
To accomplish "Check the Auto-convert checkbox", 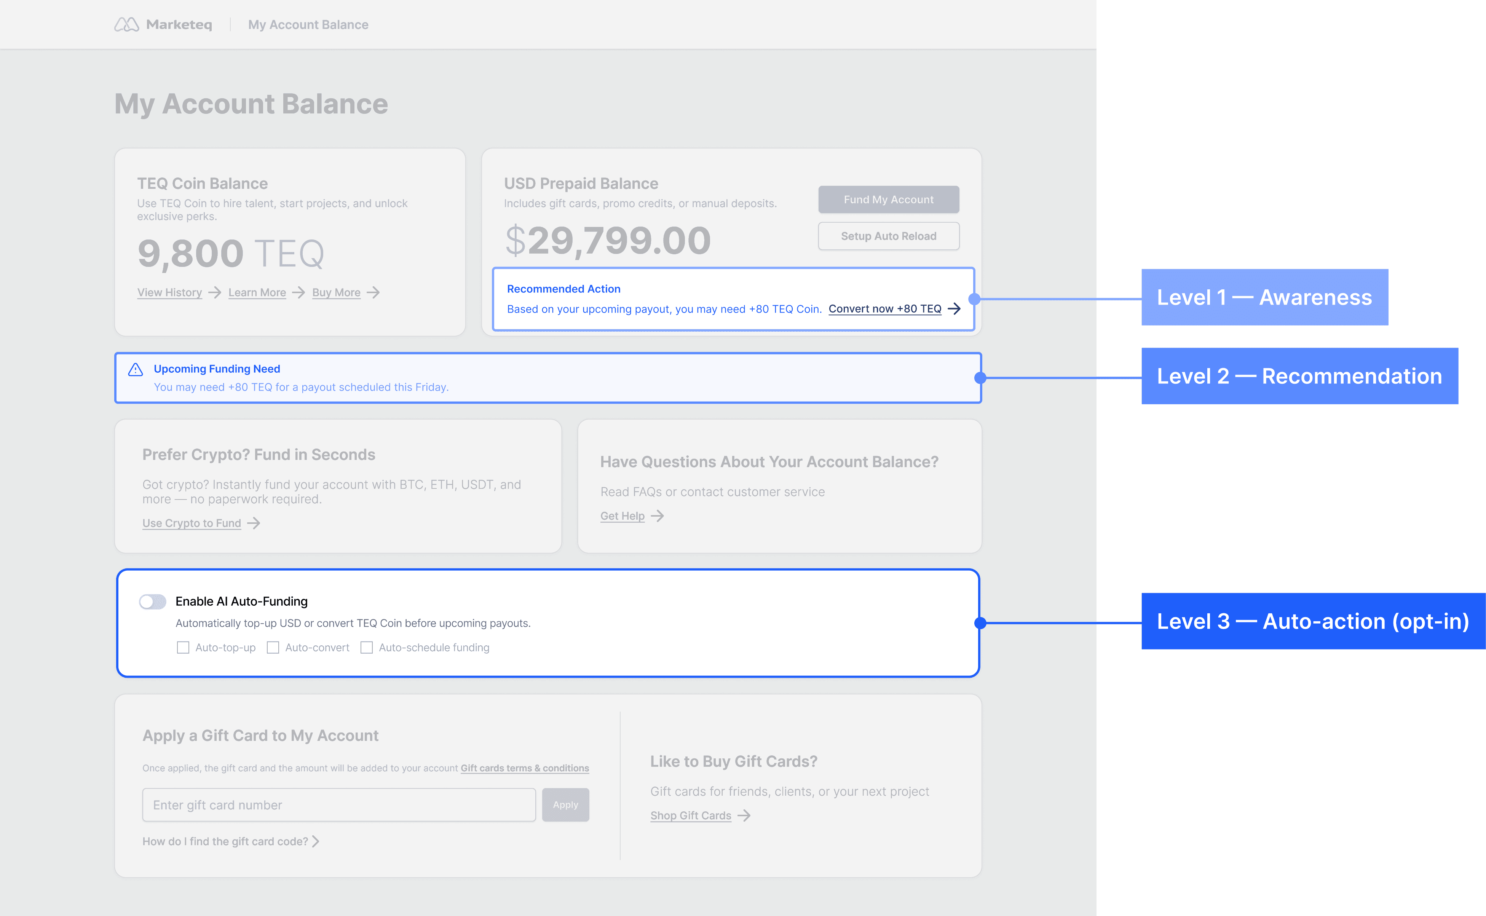I will click(x=273, y=648).
